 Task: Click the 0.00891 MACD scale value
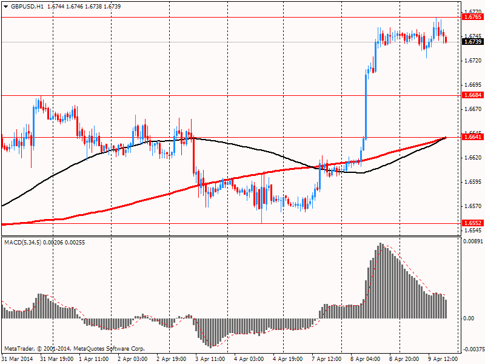(473, 241)
